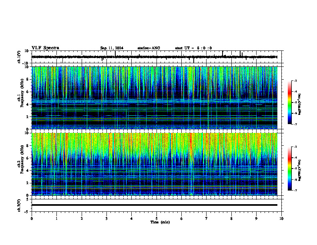Click the 'station=ANG' label
Screen dimensions: 317x245
click(149, 48)
